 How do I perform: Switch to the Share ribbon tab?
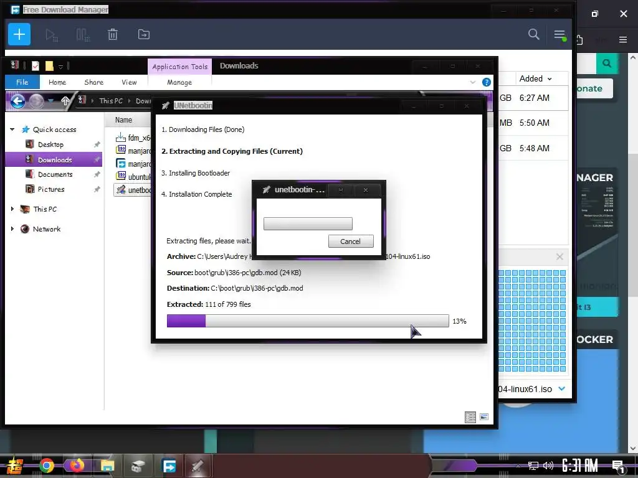pyautogui.click(x=93, y=82)
